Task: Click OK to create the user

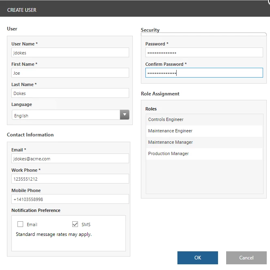Action: [198, 258]
